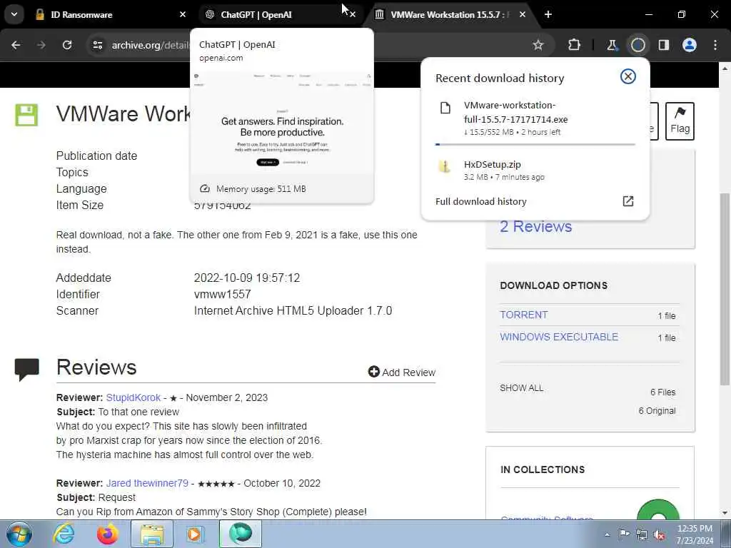
Task: Click Add Review
Action: 402,372
